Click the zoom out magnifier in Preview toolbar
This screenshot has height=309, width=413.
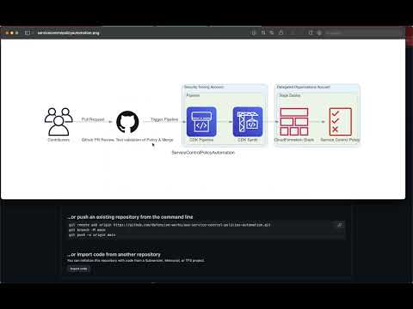pos(263,33)
